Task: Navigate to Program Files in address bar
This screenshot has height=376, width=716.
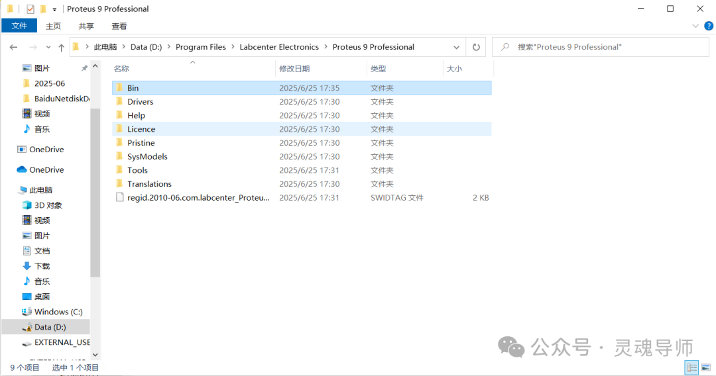Action: tap(200, 47)
